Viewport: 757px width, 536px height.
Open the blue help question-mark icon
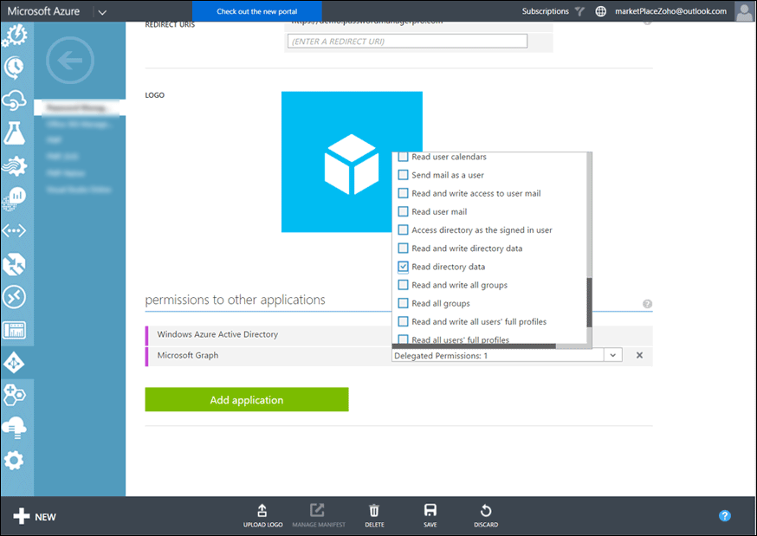click(x=724, y=516)
